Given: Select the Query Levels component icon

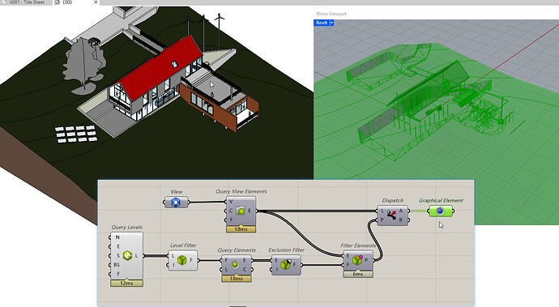Looking at the screenshot, I should click(127, 255).
